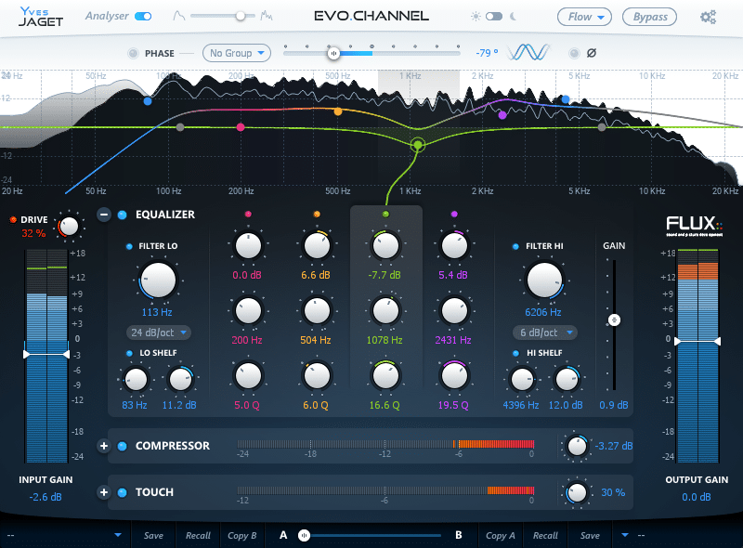Click the Bypass button
Viewport: 743px width, 548px height.
[649, 16]
